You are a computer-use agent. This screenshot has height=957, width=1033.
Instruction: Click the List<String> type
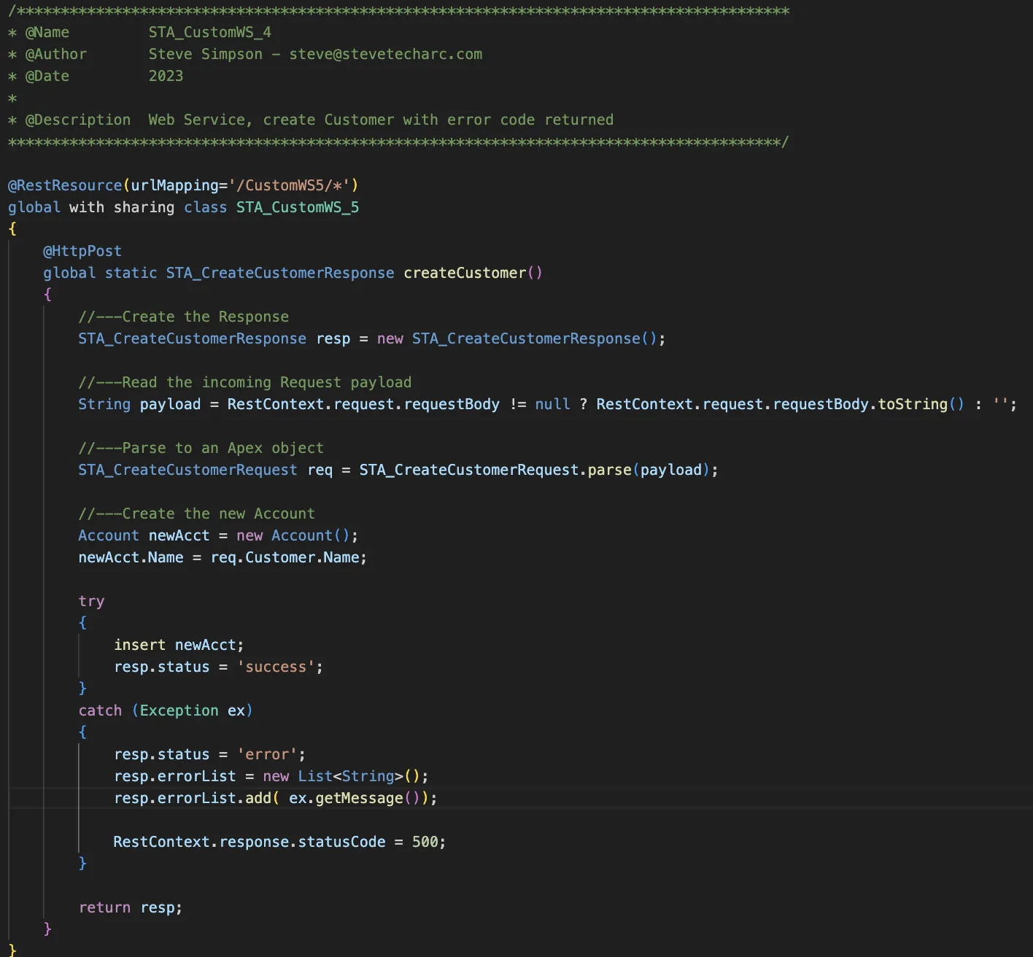point(351,776)
